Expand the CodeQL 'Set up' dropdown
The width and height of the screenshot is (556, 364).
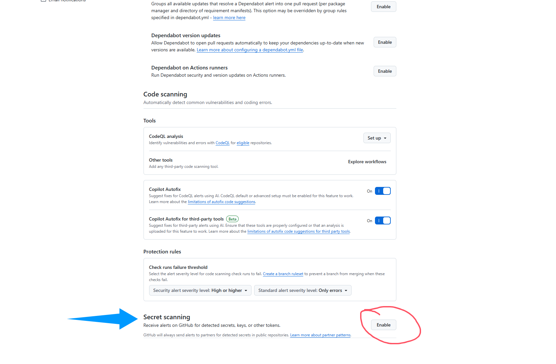click(377, 138)
